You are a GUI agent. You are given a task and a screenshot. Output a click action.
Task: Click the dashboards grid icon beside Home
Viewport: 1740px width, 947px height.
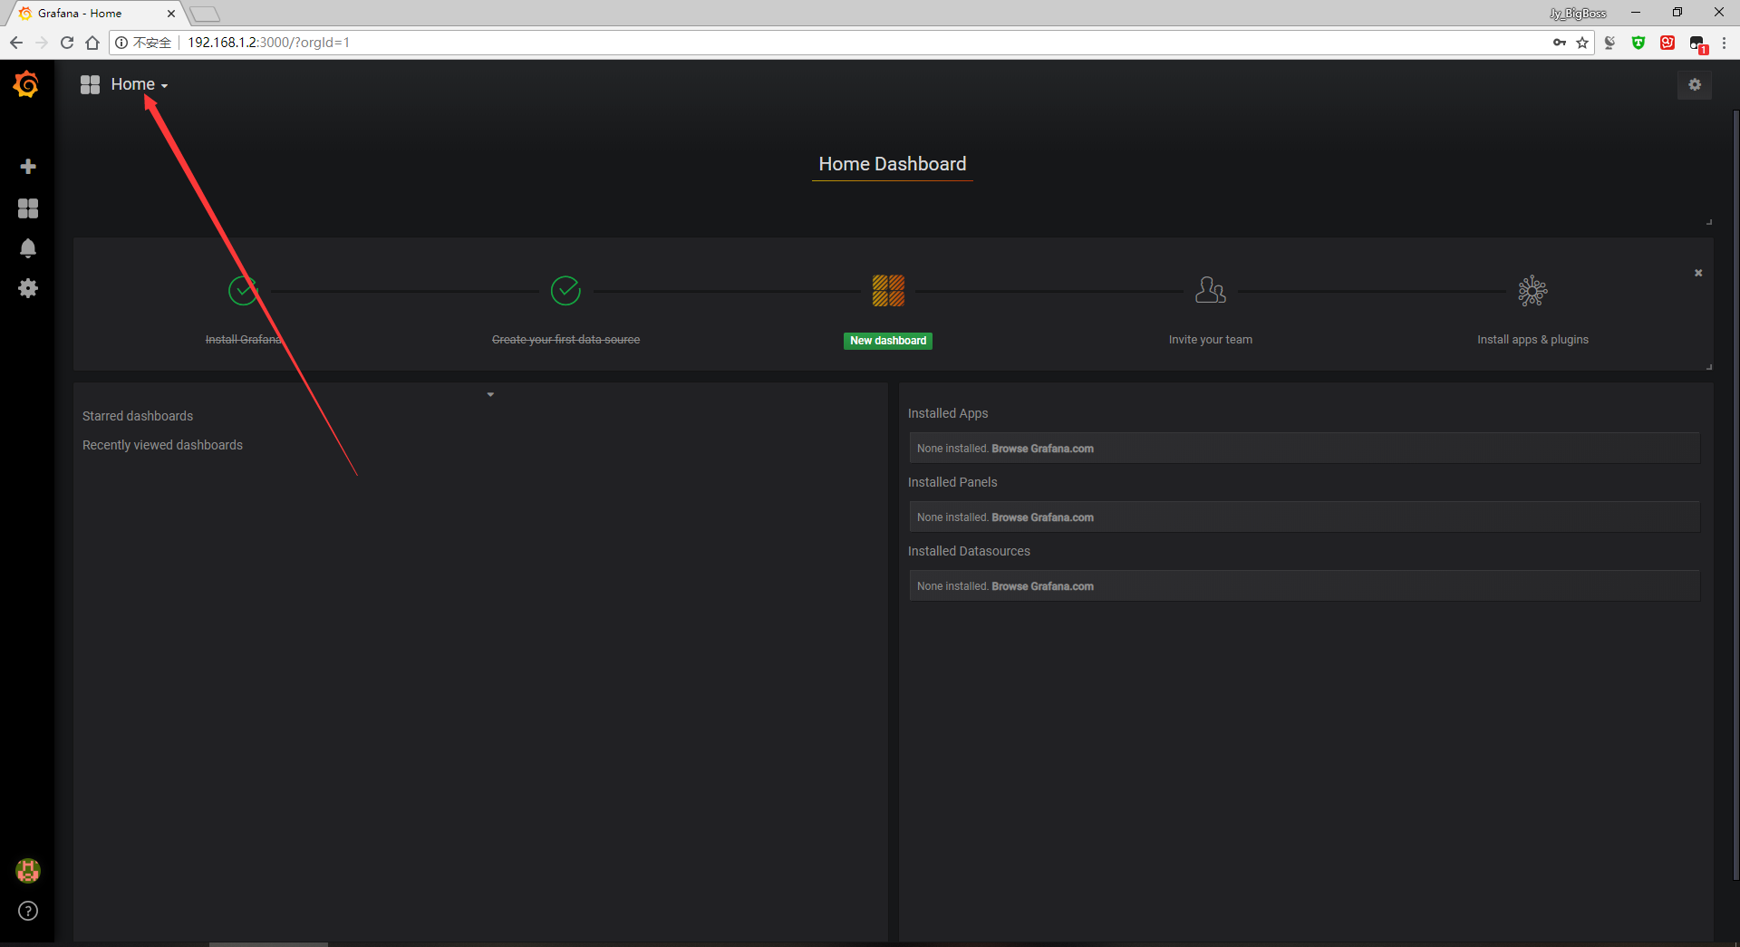[90, 84]
